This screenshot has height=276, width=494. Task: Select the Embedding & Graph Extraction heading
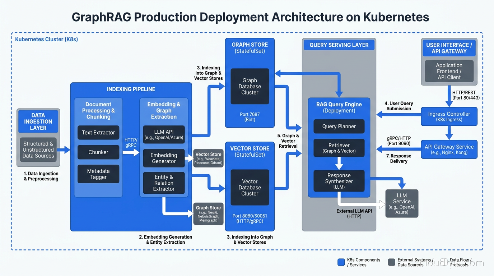point(164,111)
